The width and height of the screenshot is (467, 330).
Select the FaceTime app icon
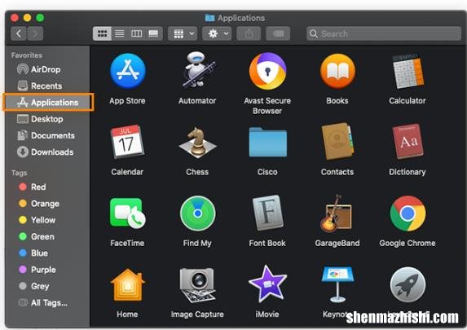tap(128, 213)
